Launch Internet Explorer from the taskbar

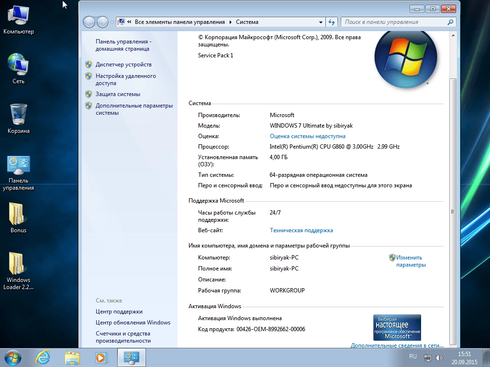click(x=43, y=357)
